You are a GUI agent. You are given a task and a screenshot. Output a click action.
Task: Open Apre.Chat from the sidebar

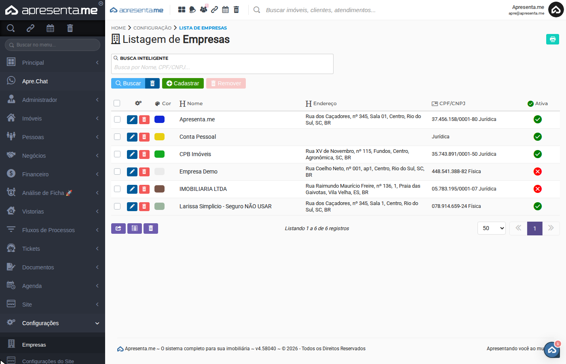tap(35, 81)
